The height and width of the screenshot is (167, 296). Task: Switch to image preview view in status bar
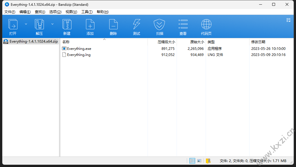(199, 161)
